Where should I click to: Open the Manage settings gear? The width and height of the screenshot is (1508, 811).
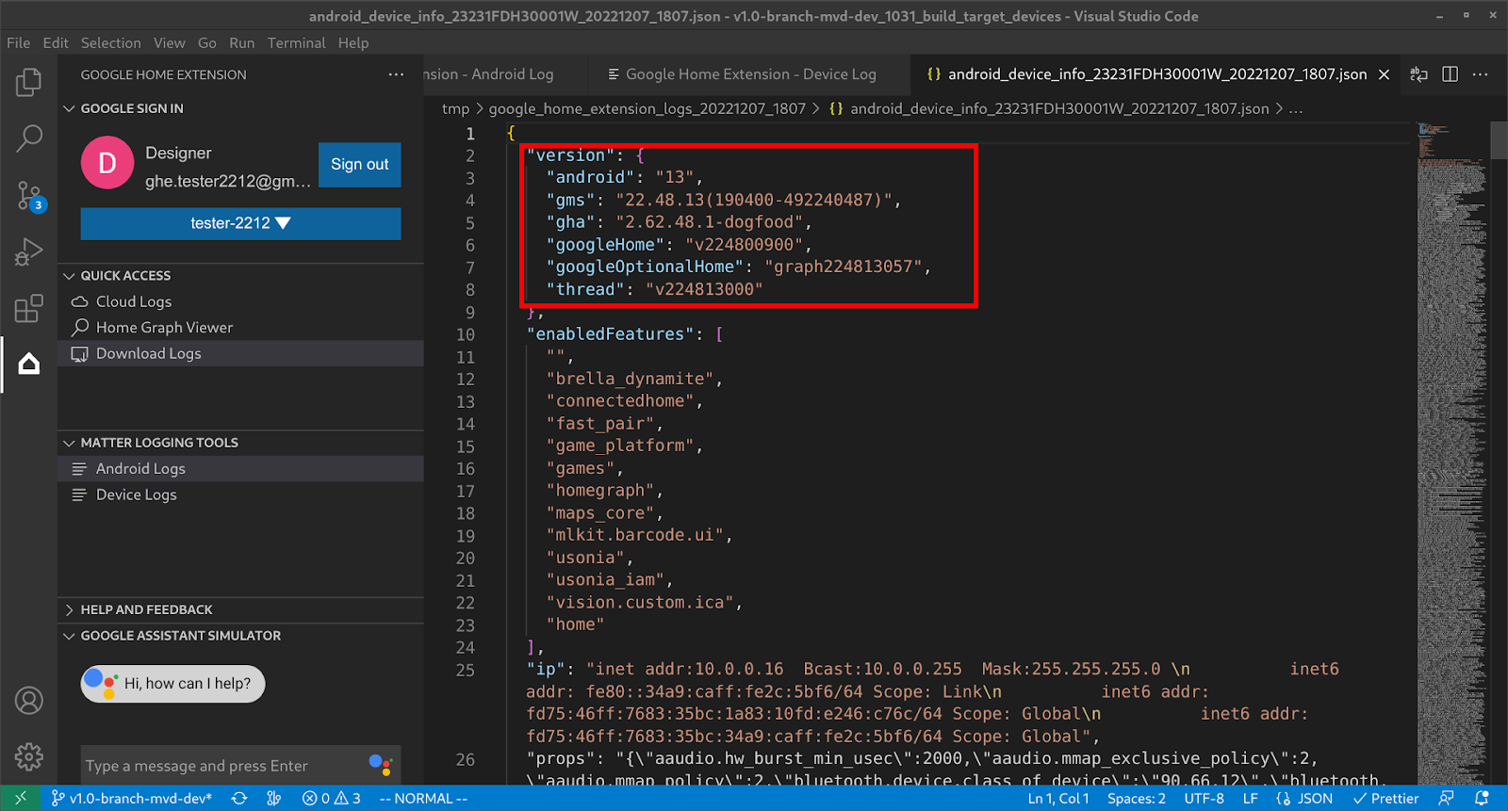point(28,756)
